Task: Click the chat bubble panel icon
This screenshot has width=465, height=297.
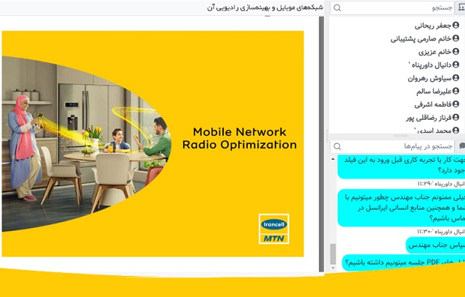Action: (460, 147)
